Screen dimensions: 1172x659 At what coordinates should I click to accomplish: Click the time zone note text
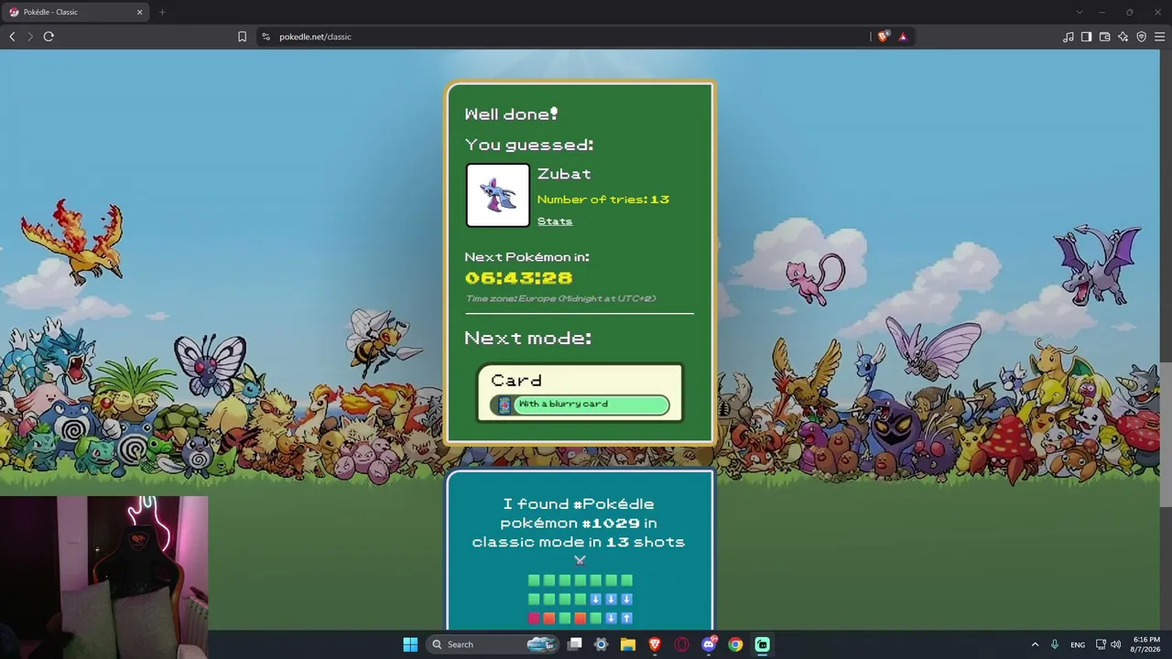[560, 298]
